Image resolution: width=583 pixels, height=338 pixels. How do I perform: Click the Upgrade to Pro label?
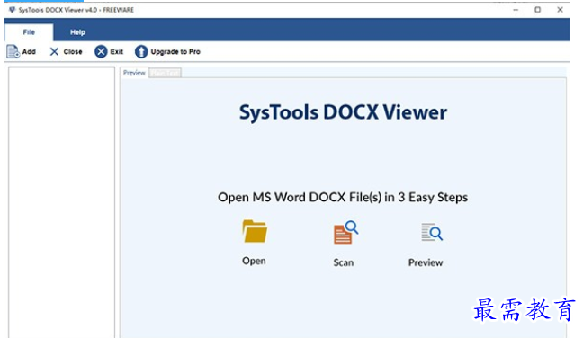point(175,51)
